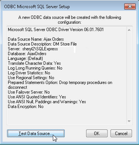139x145 pixels.
Task: Confirm the configuration with OK
Action: click(x=97, y=133)
